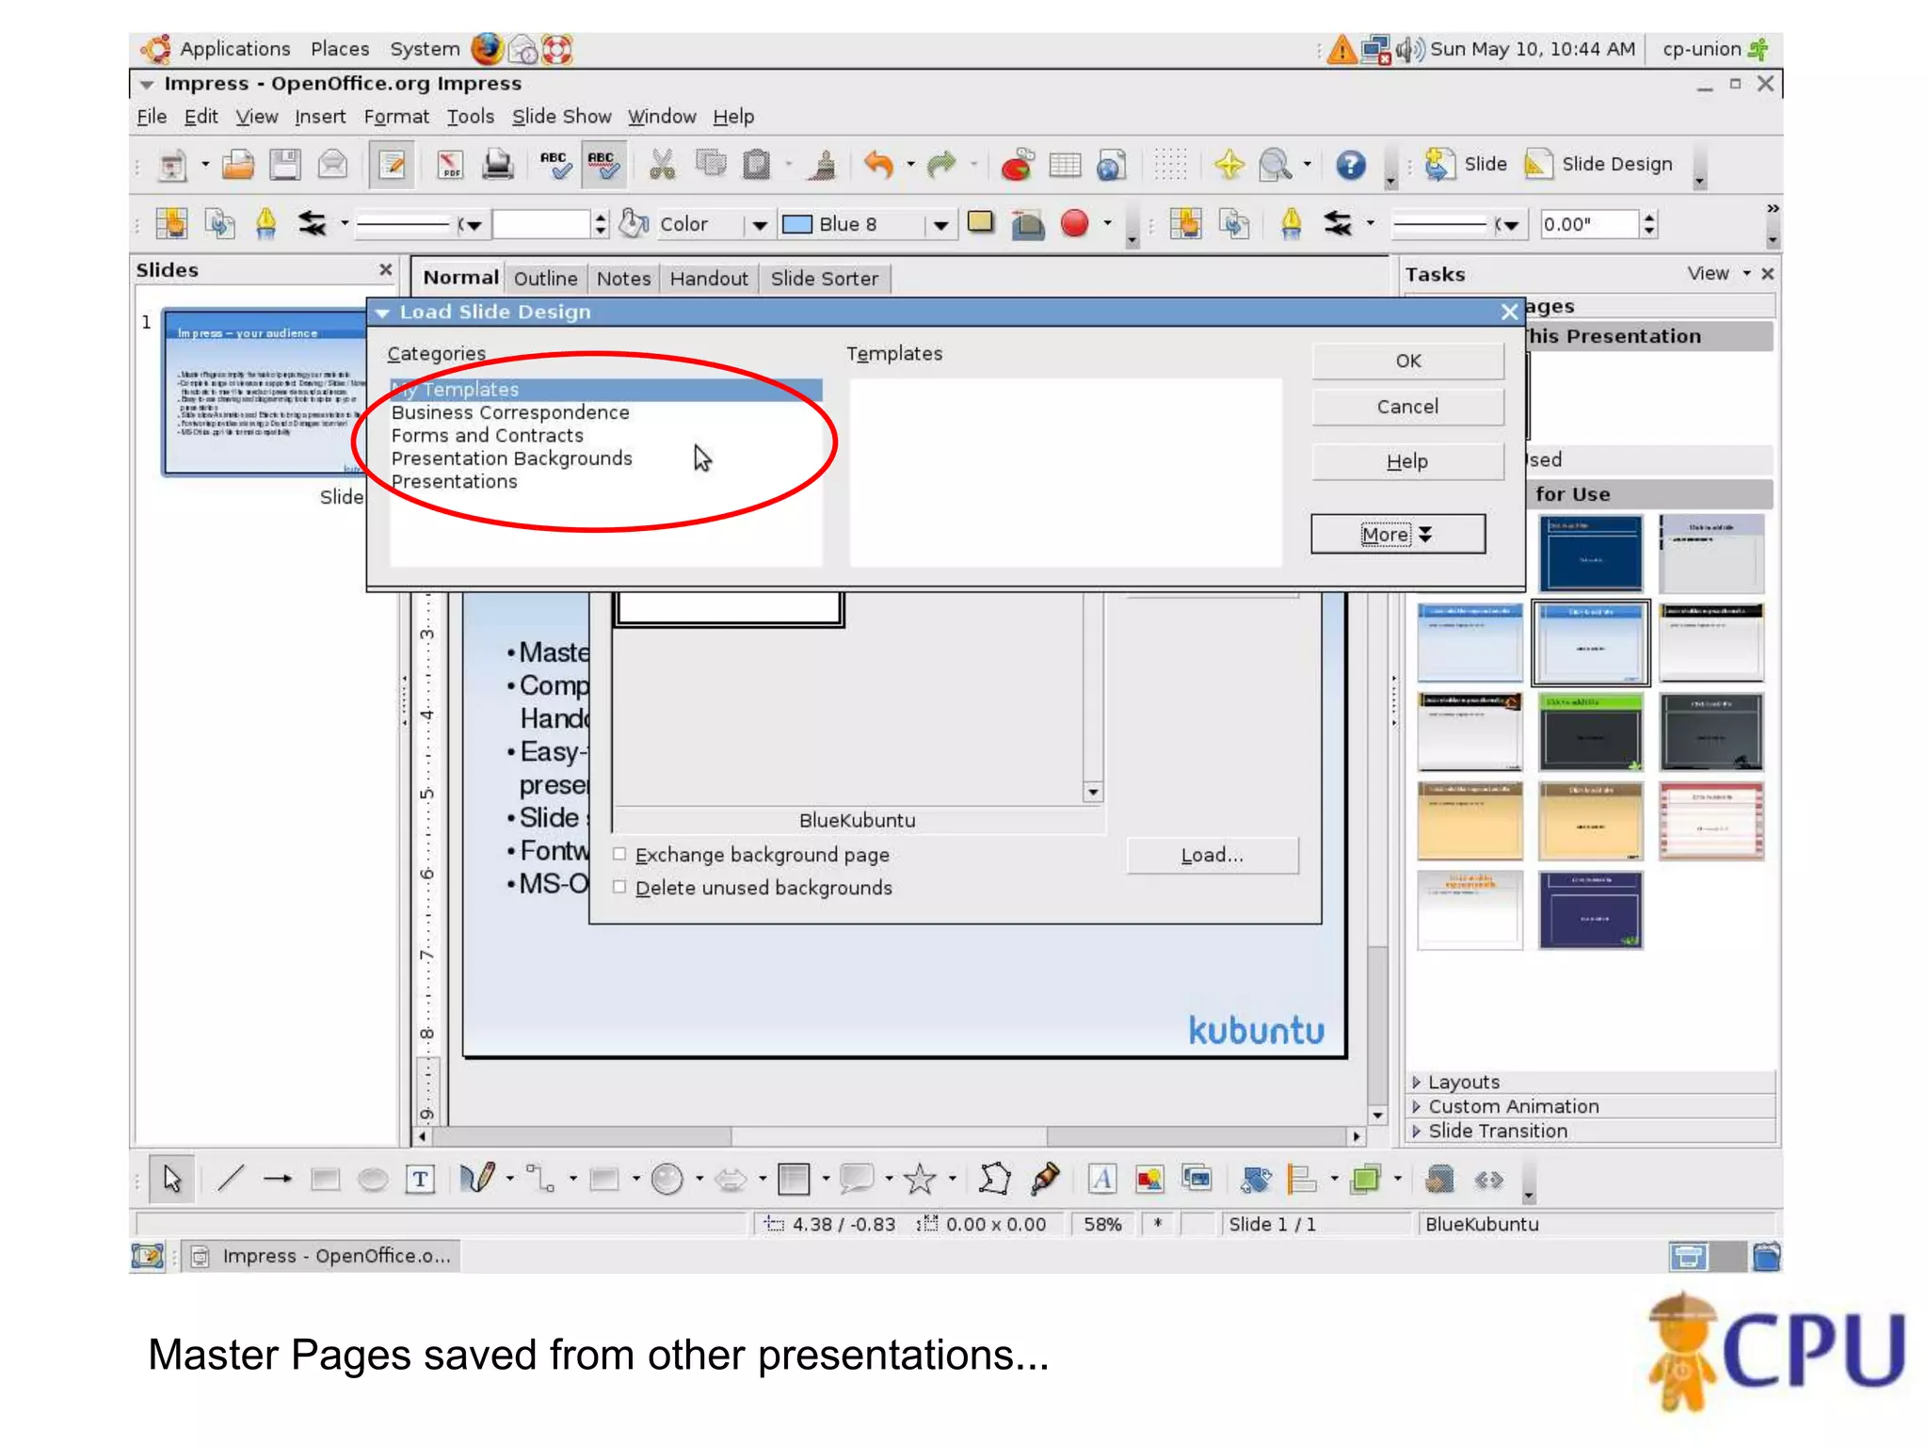Click Help in Load Slide Design
The image size is (1928, 1446).
1407,461
